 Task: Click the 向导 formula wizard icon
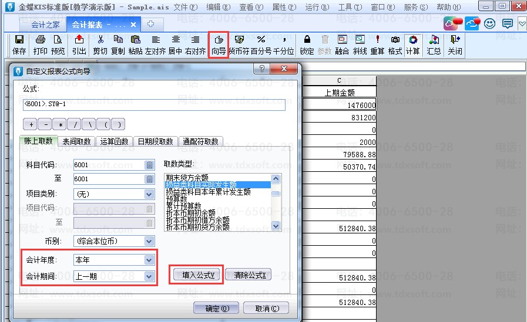219,45
